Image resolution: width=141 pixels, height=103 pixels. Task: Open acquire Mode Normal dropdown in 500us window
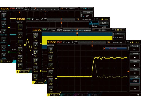[120, 36]
